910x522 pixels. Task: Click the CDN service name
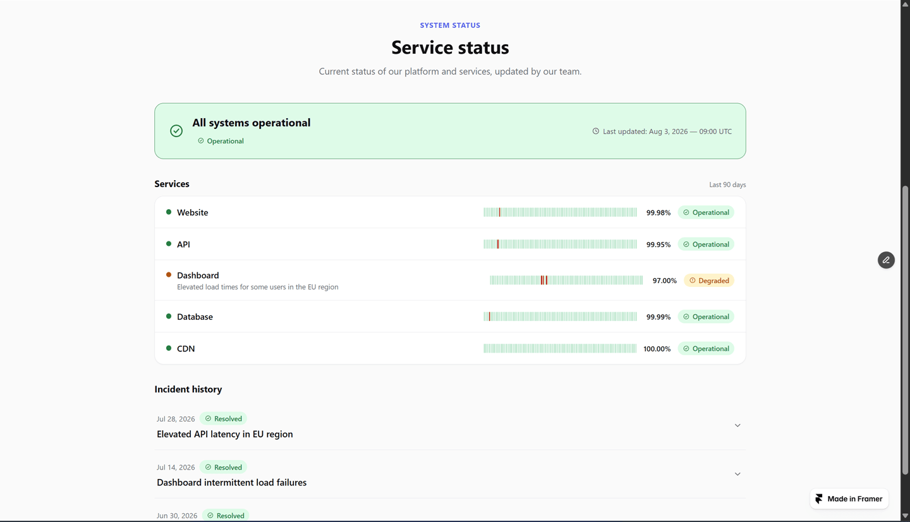click(186, 348)
